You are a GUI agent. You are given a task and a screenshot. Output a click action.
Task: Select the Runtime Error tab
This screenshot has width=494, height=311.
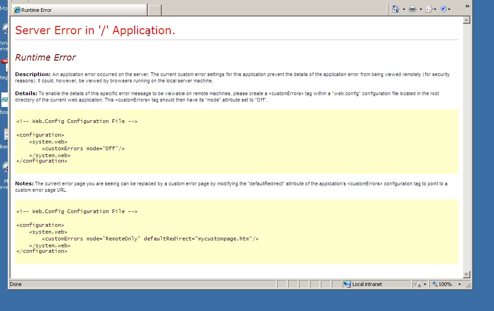[79, 10]
